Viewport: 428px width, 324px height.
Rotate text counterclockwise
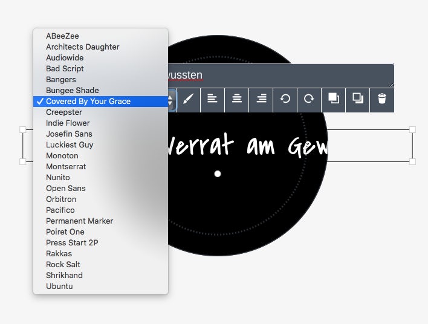click(285, 100)
